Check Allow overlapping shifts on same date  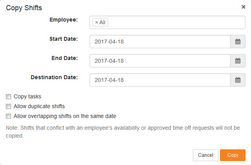(x=9, y=116)
